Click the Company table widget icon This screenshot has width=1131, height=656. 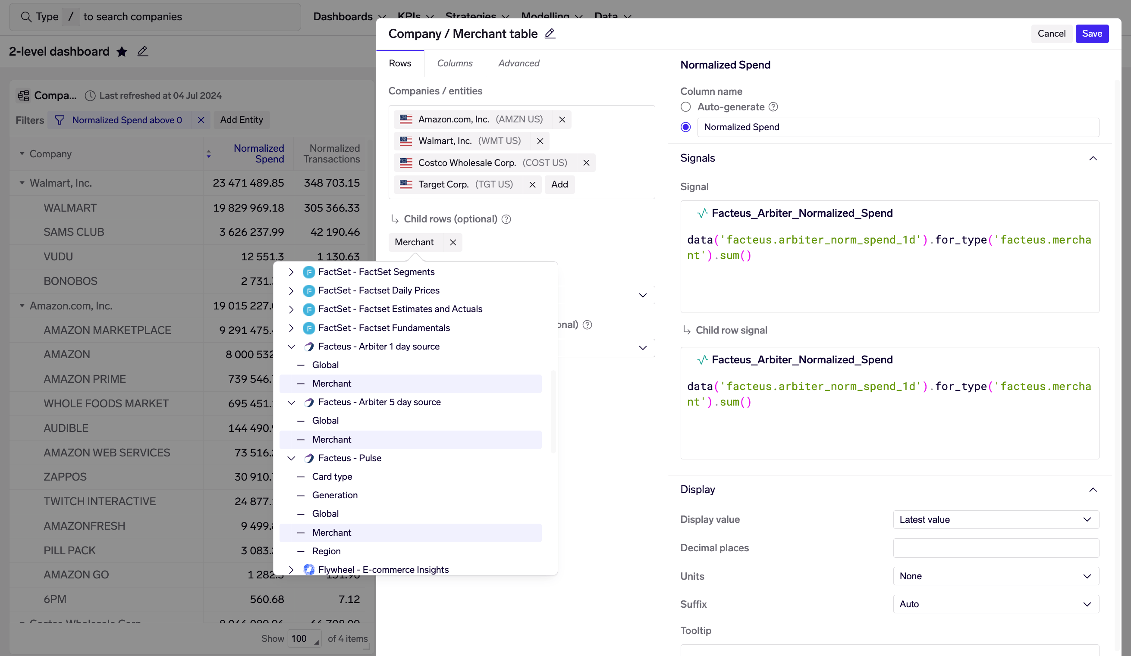(x=23, y=96)
